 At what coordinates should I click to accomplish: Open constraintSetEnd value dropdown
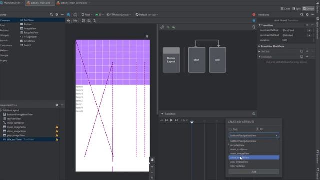point(309,30)
